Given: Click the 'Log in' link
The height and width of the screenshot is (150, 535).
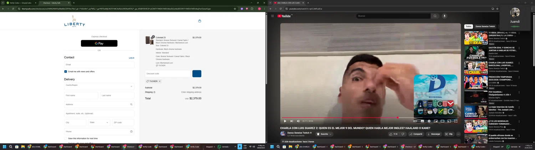Looking at the screenshot, I should (132, 58).
